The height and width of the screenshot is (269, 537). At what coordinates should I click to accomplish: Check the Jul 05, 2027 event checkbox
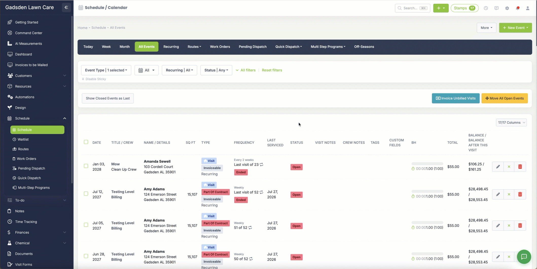pyautogui.click(x=86, y=225)
